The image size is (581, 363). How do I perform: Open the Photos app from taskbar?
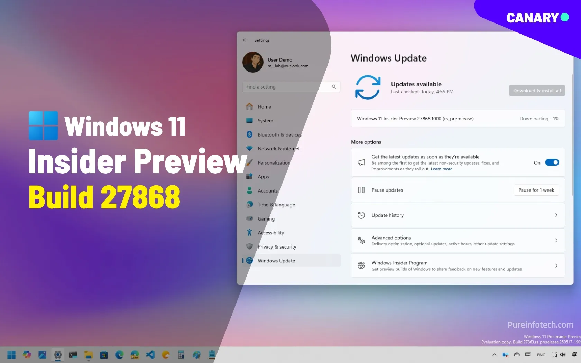click(x=42, y=355)
